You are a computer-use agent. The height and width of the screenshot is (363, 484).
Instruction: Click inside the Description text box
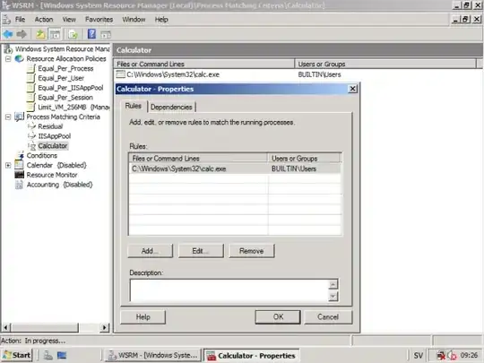[x=229, y=290]
